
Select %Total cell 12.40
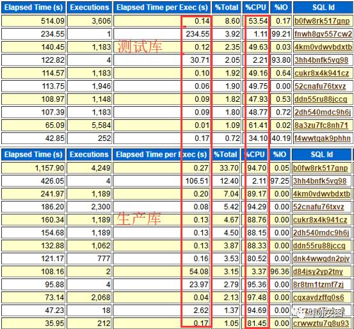point(225,181)
